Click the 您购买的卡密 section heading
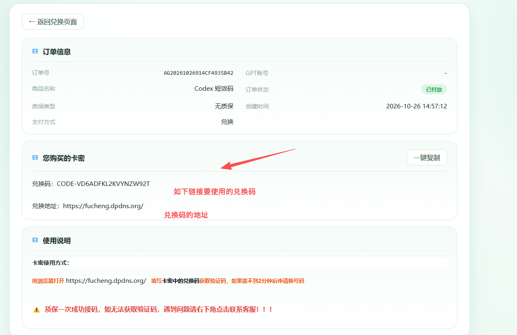The image size is (517, 335). point(64,158)
